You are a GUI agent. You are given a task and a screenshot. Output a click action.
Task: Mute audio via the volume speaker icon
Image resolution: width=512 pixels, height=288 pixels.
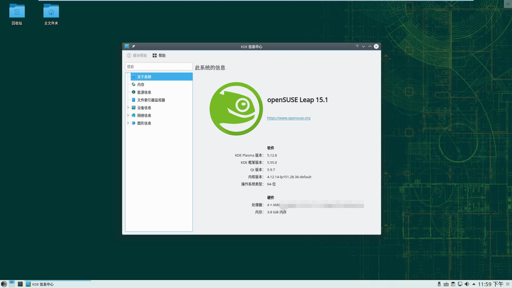pyautogui.click(x=467, y=284)
